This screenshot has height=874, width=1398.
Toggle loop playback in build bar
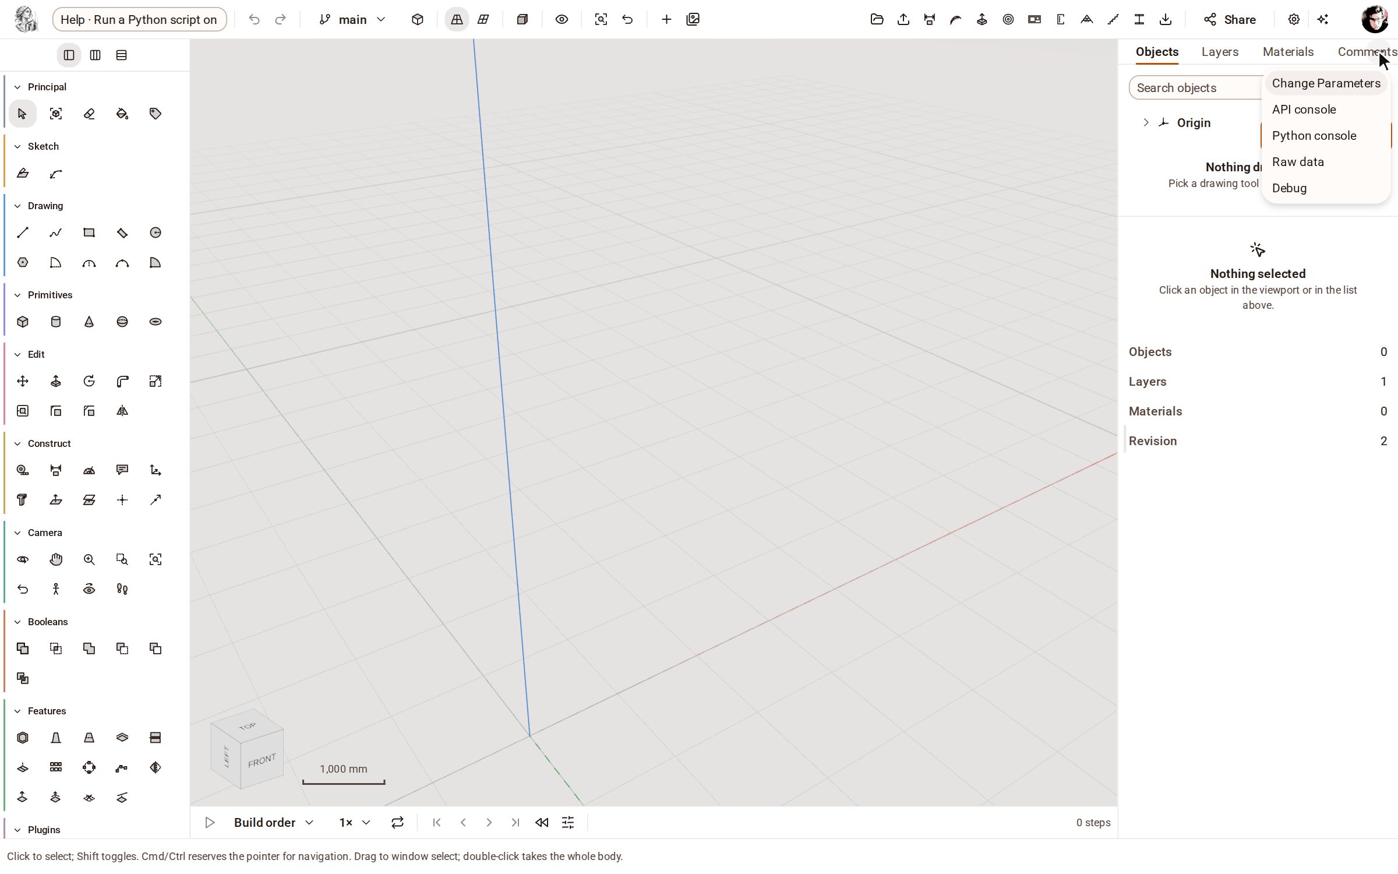coord(397,822)
